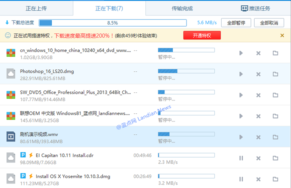The height and width of the screenshot is (188, 291).
Task: Pause Install OS X Yosemite download
Action: click(241, 179)
